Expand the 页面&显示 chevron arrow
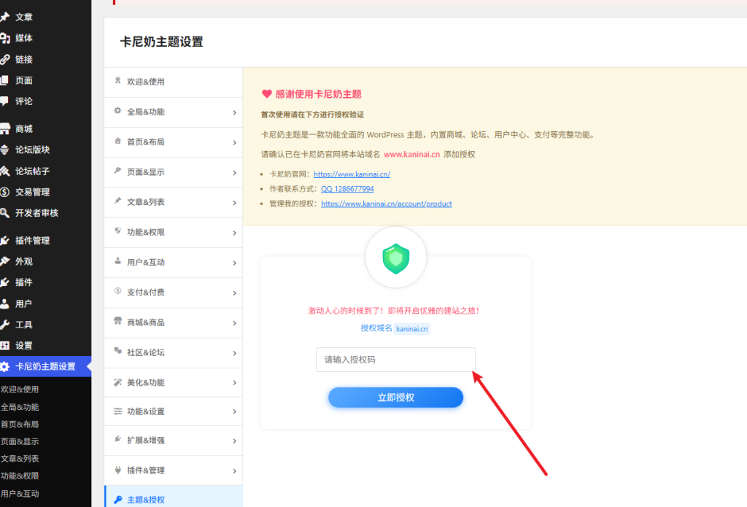This screenshot has width=747, height=507. 234,172
